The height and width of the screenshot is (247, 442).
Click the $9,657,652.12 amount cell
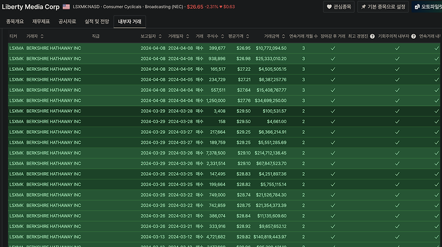coord(273,226)
